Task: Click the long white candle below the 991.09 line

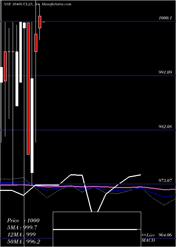Action: tap(32, 126)
